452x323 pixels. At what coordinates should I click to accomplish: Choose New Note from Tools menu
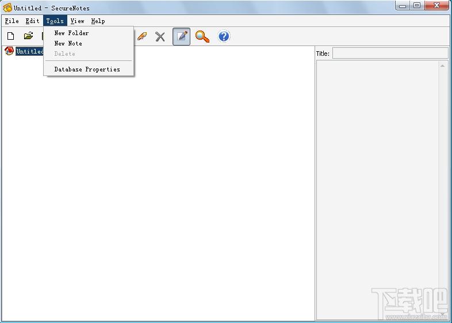tap(89, 43)
